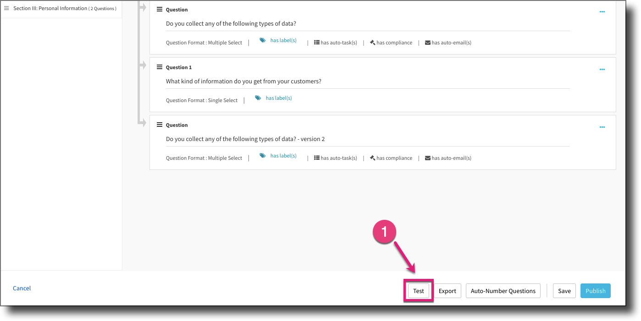Click the label tag icon on the first question
This screenshot has height=321, width=641.
pos(263,40)
